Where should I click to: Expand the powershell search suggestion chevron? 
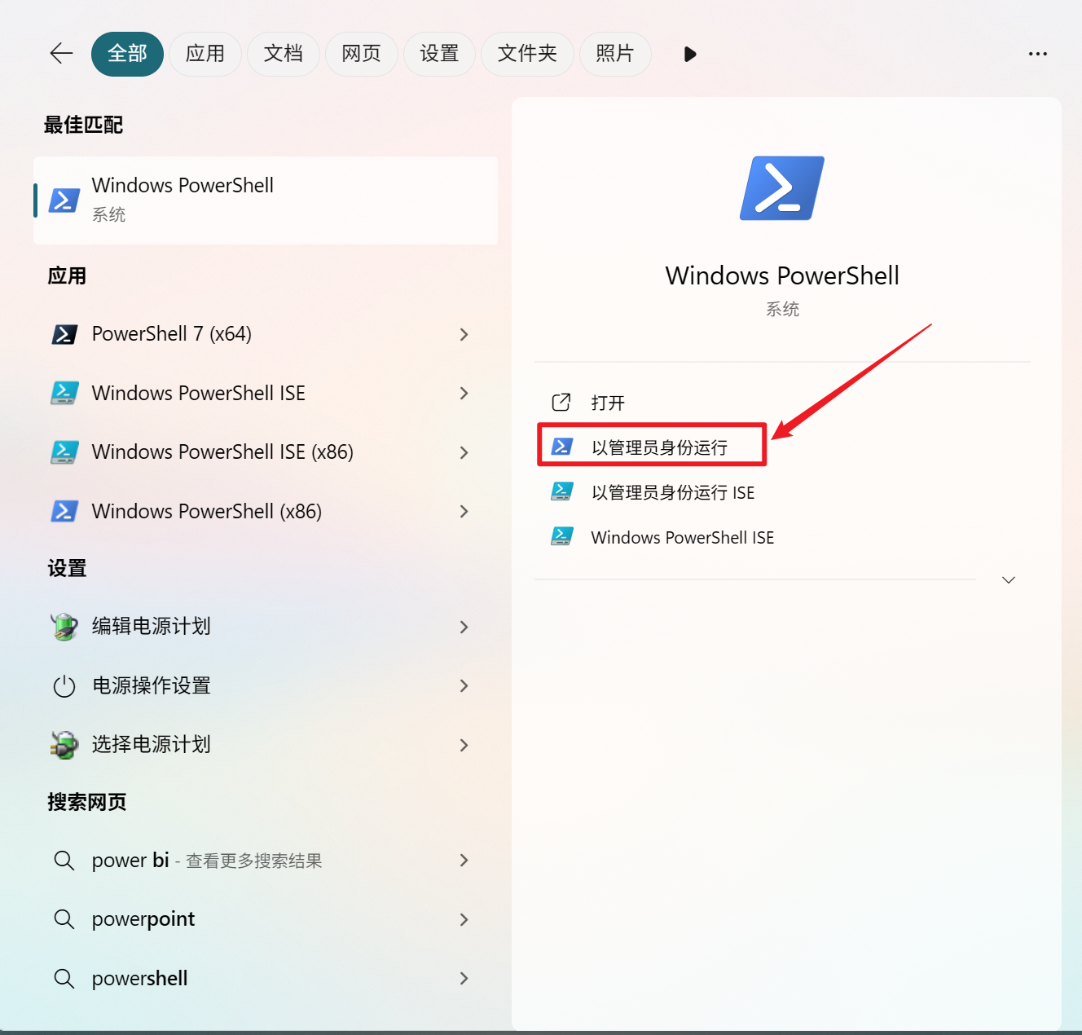(x=464, y=978)
